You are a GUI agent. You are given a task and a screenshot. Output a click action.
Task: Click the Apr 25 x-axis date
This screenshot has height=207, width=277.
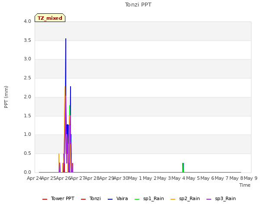(49, 178)
